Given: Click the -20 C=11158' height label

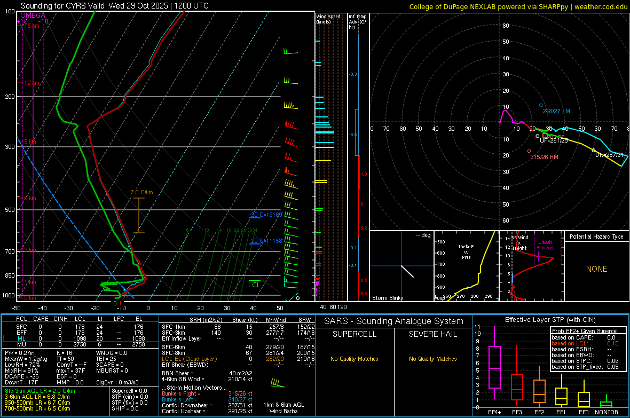Looking at the screenshot, I should point(265,241).
